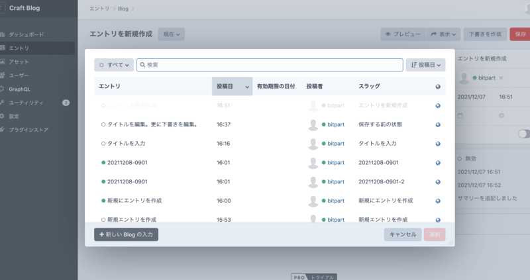
Task: Toggle the switch in the right sidebar
Action: 523,134
